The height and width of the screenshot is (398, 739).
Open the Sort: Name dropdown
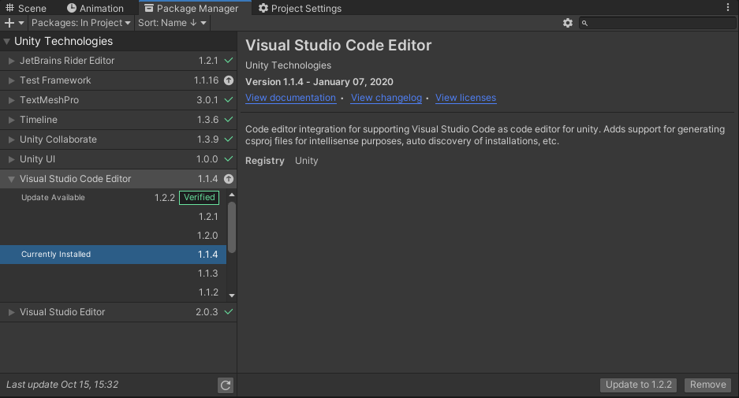pos(172,23)
